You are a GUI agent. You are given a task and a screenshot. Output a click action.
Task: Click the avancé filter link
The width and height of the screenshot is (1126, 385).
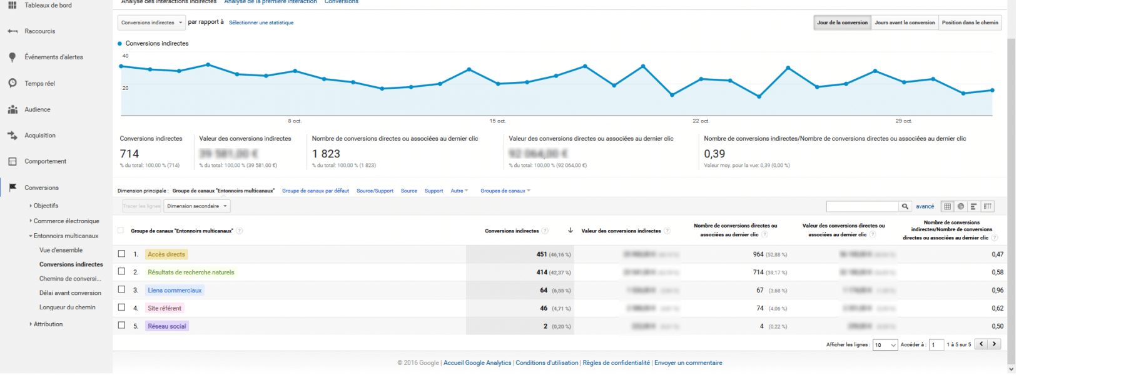[x=925, y=206]
